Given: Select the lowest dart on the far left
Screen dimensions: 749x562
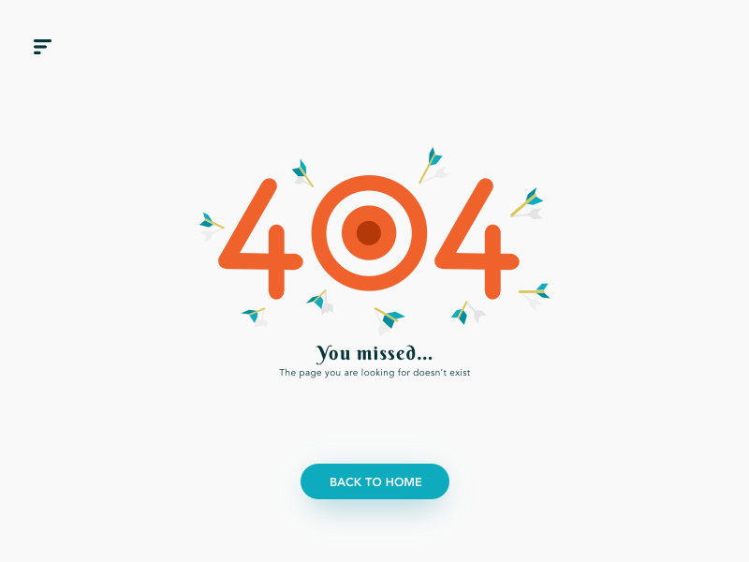Looking at the screenshot, I should tap(253, 315).
